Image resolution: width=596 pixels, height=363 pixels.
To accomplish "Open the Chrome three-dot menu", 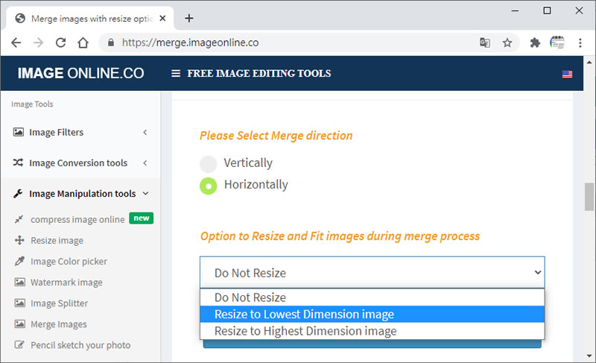I will (580, 42).
